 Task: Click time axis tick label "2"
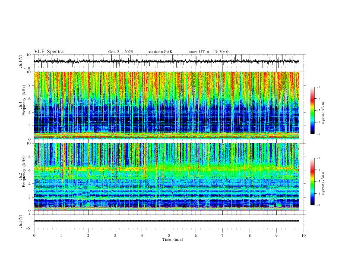coord(88,236)
